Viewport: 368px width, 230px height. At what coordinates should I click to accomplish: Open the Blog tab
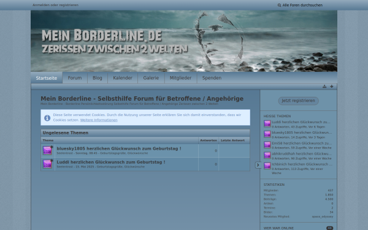coord(98,78)
